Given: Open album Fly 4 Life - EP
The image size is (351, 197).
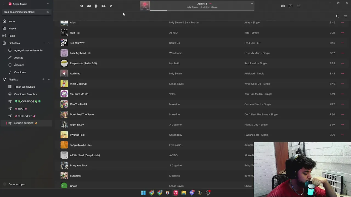Looking at the screenshot, I should tap(252, 43).
